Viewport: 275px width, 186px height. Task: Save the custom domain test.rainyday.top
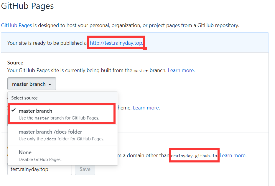85,169
